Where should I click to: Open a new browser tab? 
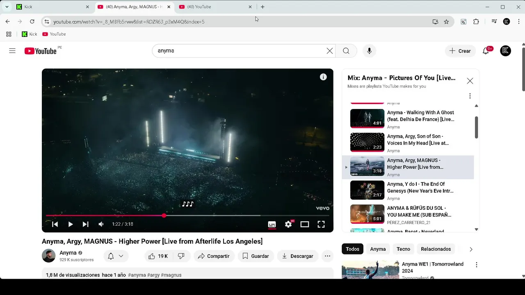click(262, 7)
